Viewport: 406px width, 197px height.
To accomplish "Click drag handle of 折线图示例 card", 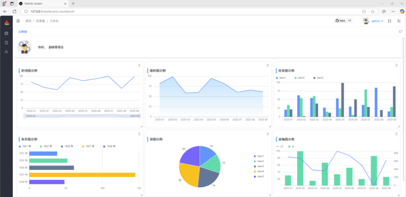I will tap(139, 66).
